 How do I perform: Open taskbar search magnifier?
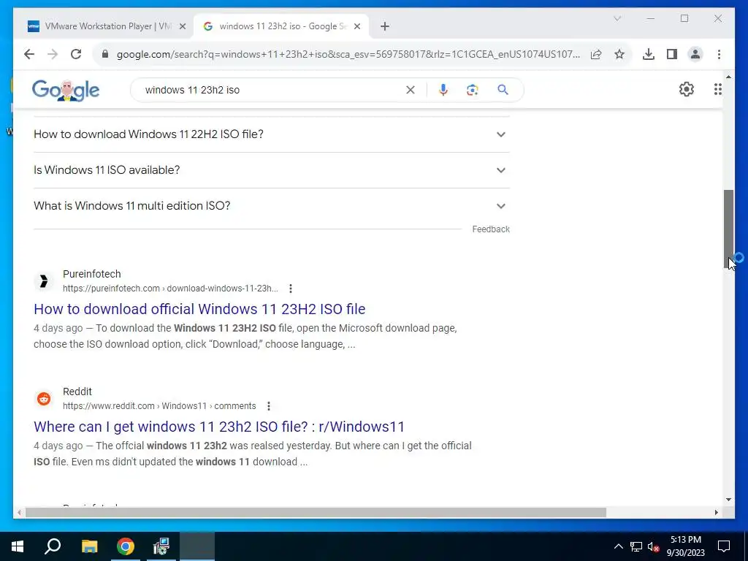coord(53,546)
